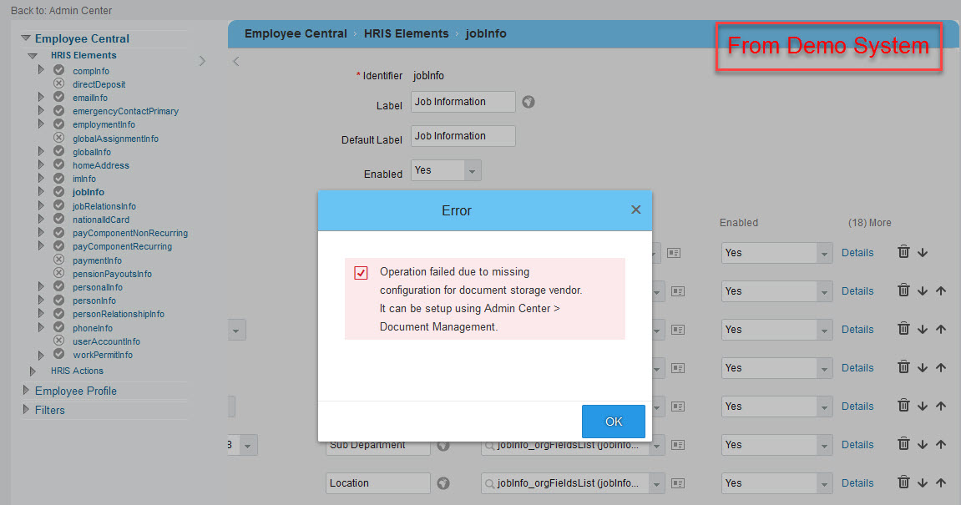Image resolution: width=961 pixels, height=505 pixels.
Task: Click the status icon beside globalAssignmentInfo
Action: (x=58, y=137)
